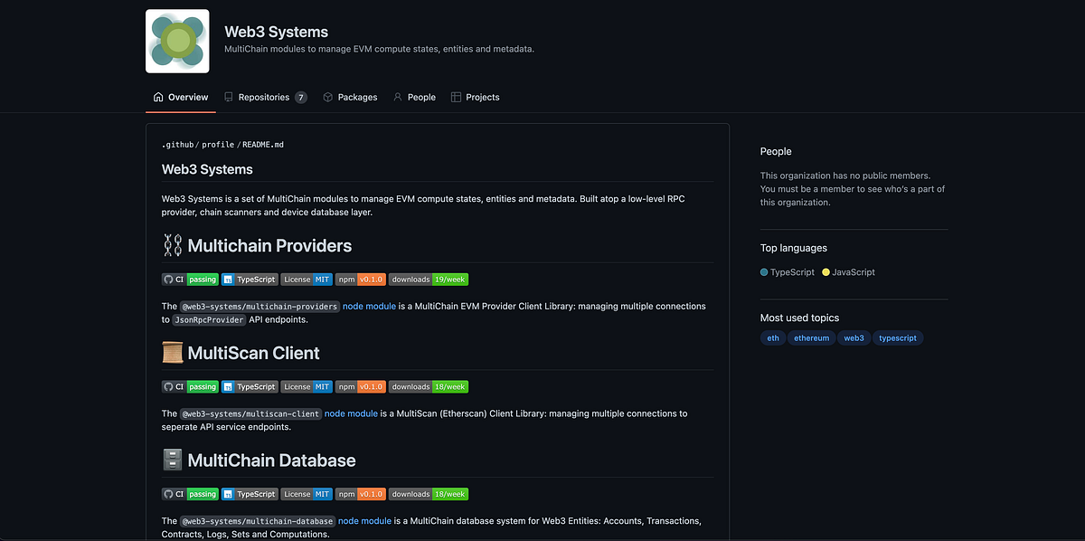This screenshot has height=541, width=1085.
Task: Select the Overview tab
Action: point(186,97)
